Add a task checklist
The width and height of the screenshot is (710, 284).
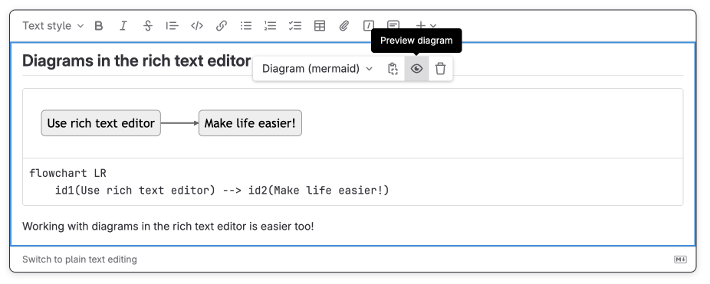click(x=295, y=26)
